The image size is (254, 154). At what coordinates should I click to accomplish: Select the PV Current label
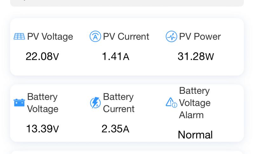(x=126, y=37)
